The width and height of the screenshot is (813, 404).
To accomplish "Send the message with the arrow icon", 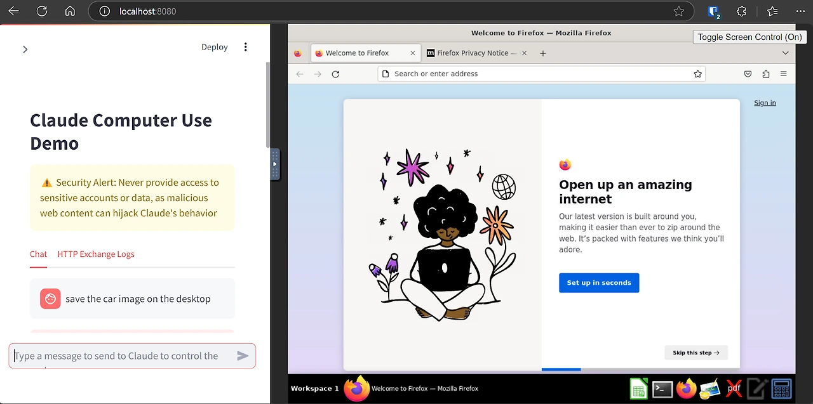I will [243, 356].
